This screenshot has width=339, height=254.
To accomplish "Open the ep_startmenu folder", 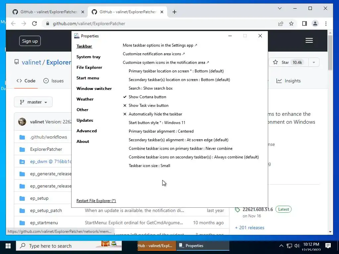I will pyautogui.click(x=44, y=223).
